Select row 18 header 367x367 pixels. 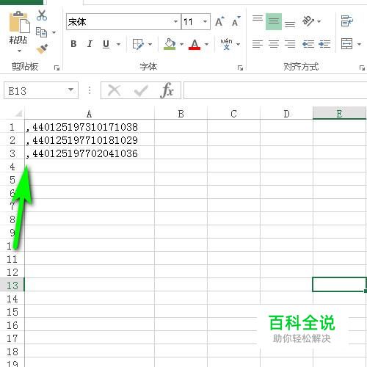click(12, 352)
